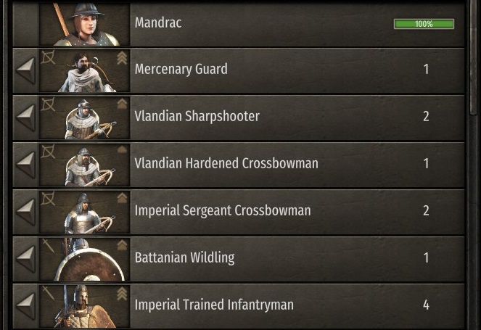This screenshot has width=481, height=330.
Task: Open Battanian Wildling shield portrait
Action: (85, 260)
